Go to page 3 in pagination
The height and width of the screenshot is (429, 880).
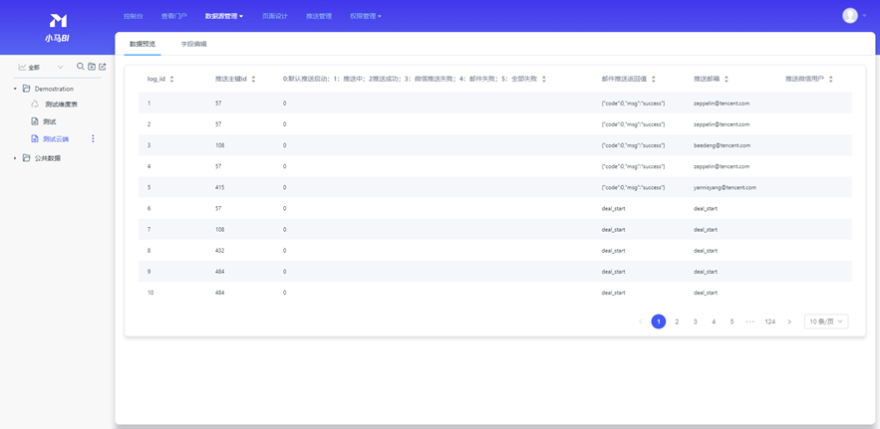click(x=696, y=322)
